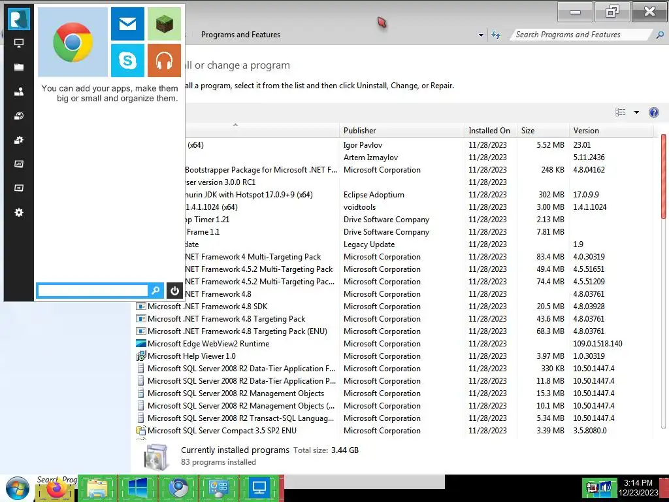669x502 pixels.
Task: Click the Search Programs and Features box
Action: 581,35
